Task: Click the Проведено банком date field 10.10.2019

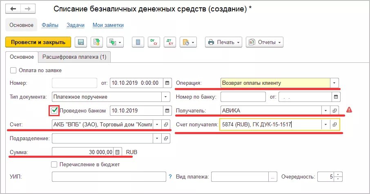Action: 137,111
